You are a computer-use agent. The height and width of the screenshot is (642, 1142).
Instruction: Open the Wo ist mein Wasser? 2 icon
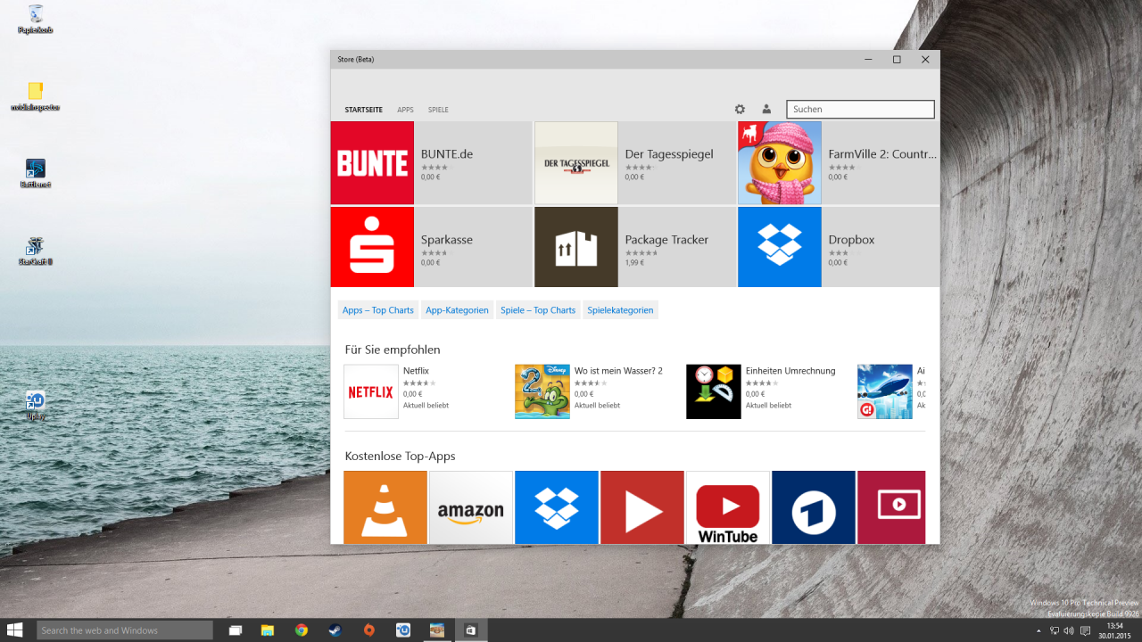click(x=542, y=391)
